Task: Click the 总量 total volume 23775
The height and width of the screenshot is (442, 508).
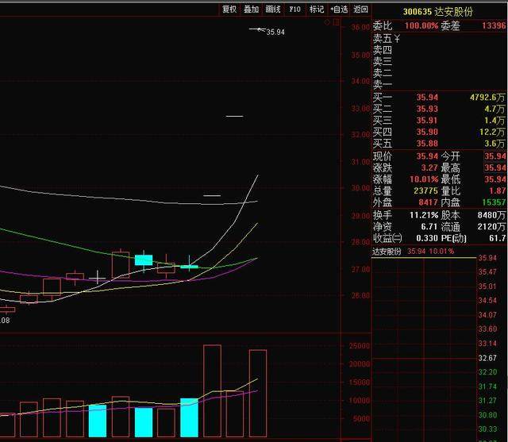Action: 425,190
